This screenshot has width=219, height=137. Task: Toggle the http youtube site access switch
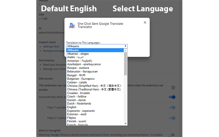point(172,108)
